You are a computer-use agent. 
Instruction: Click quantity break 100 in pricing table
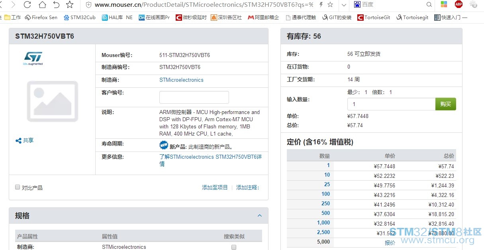tap(326, 194)
